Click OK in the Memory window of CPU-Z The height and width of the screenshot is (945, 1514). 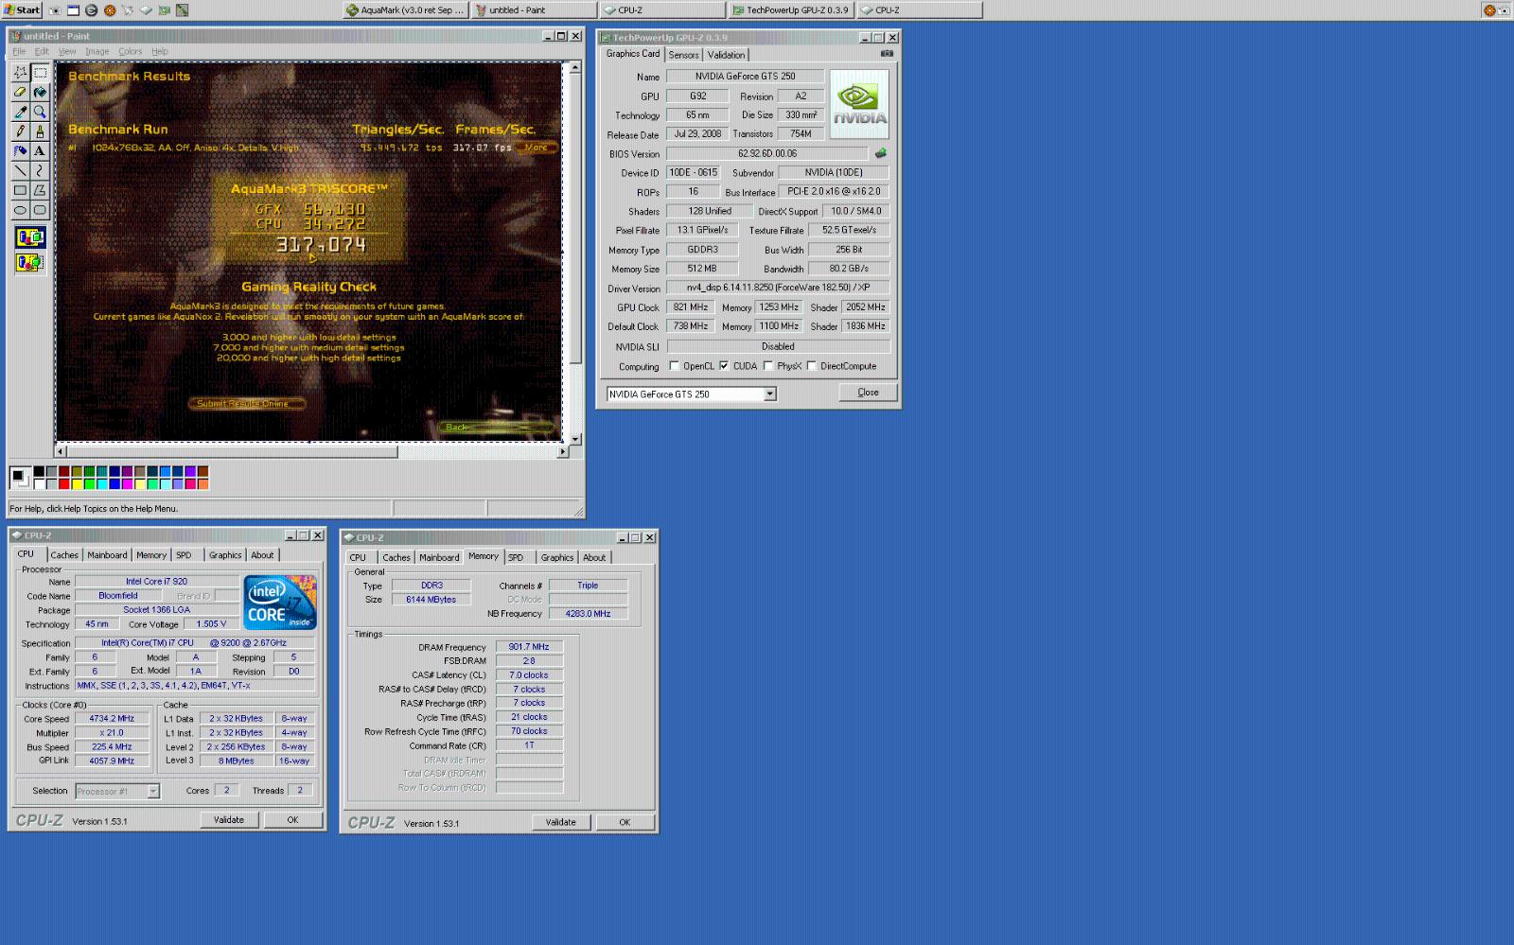click(x=625, y=822)
